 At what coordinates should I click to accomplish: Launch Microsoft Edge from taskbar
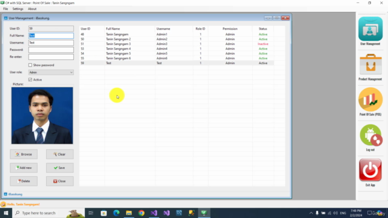tap(116, 213)
